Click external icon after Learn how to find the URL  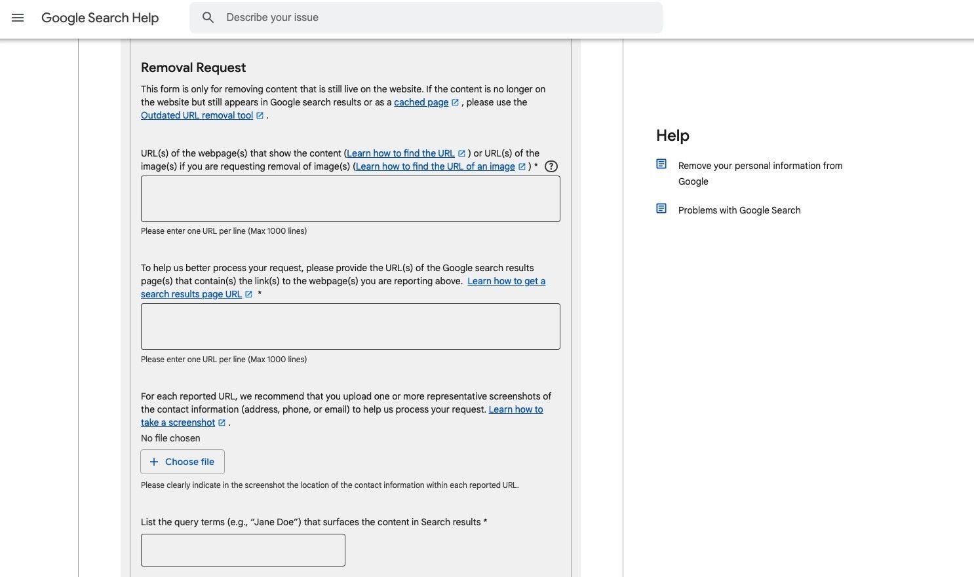461,153
